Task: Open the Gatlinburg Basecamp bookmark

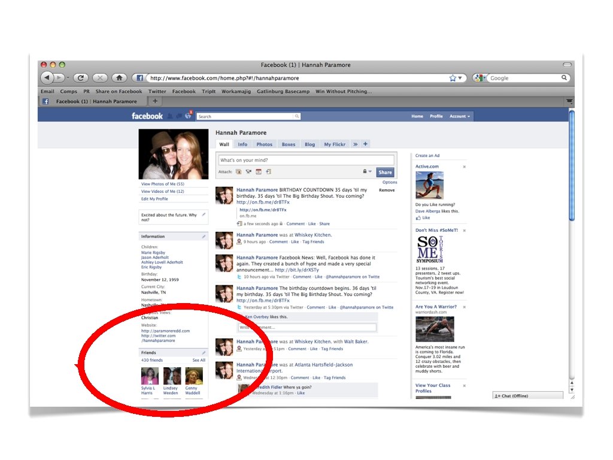Action: [x=283, y=91]
